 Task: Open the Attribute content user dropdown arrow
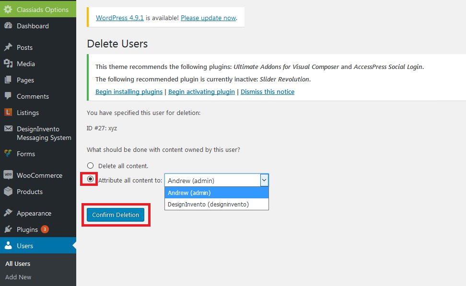click(x=264, y=180)
